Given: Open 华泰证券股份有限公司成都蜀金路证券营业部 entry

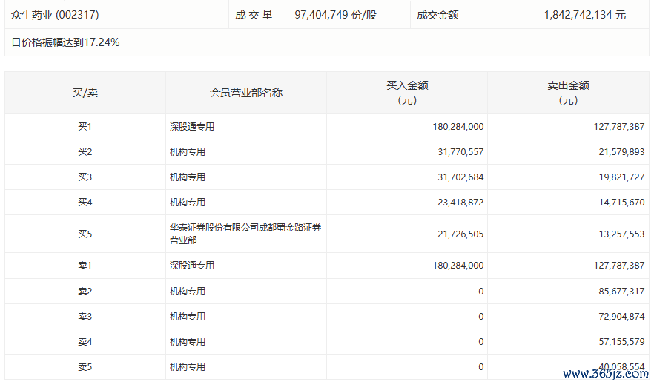Looking at the screenshot, I should (245, 234).
